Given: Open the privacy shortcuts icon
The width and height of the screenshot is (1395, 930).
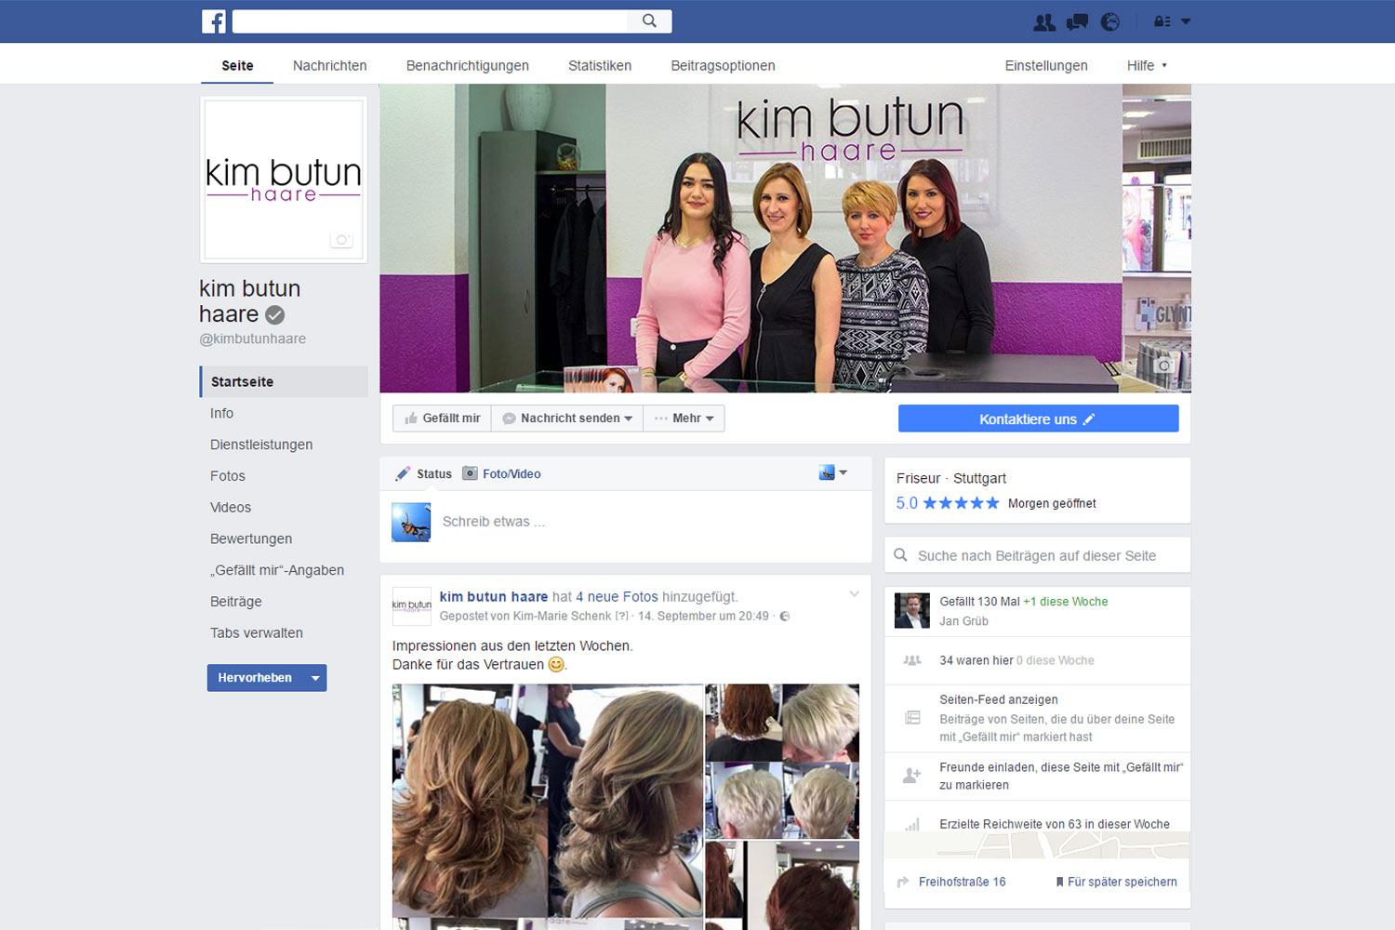Looking at the screenshot, I should (x=1162, y=21).
